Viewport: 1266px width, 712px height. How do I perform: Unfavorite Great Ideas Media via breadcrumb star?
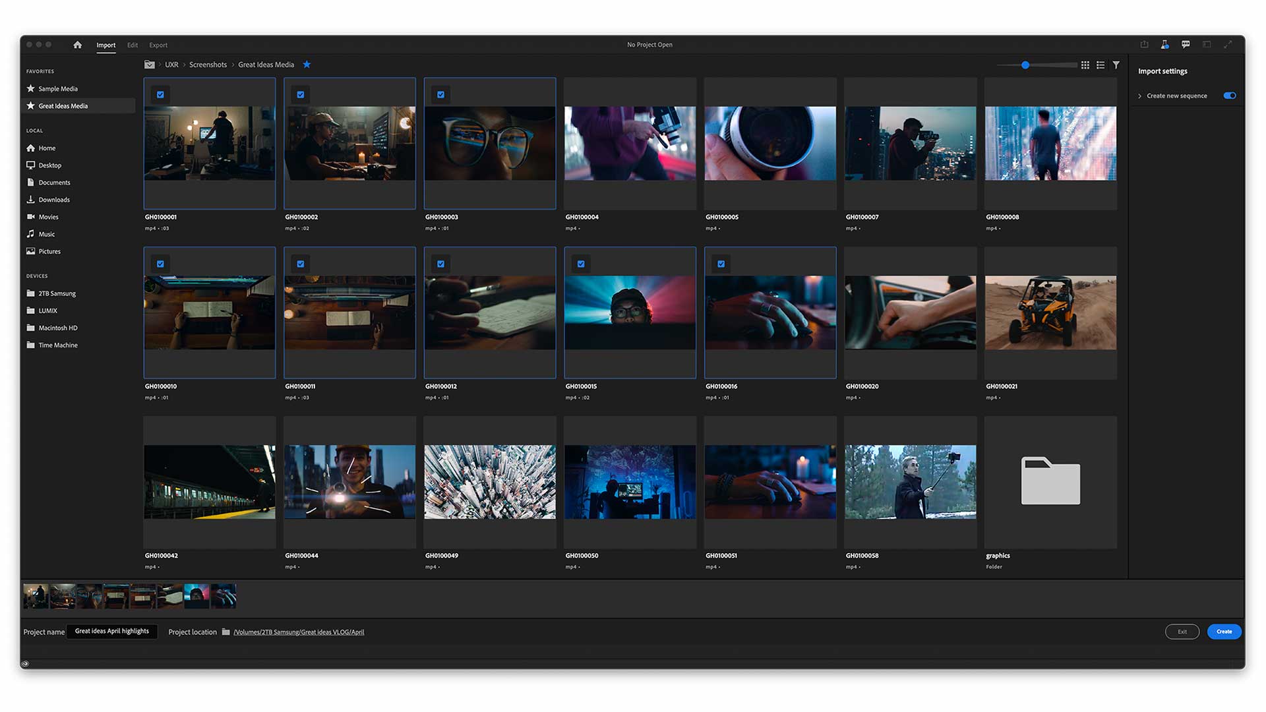point(307,64)
